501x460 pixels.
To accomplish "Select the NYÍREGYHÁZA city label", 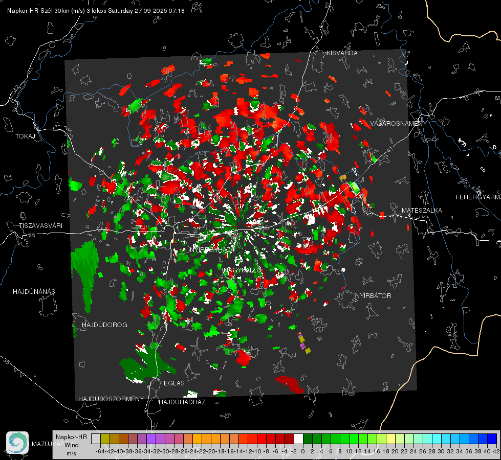I will point(212,249).
